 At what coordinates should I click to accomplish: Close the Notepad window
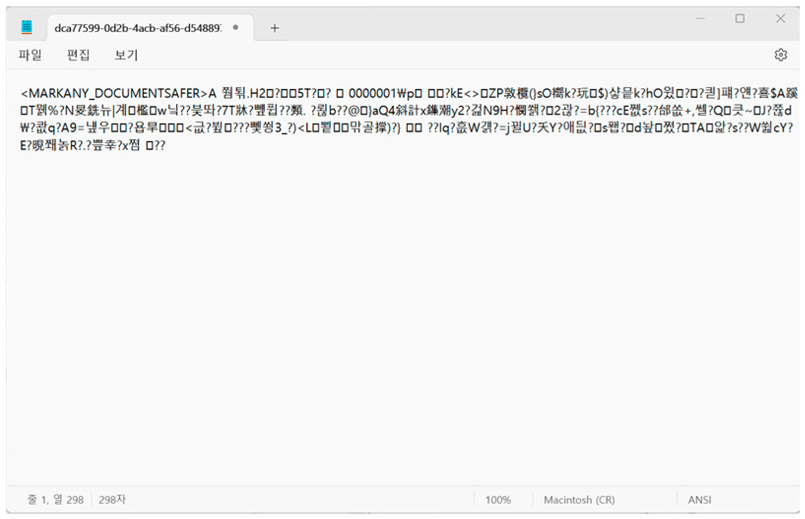780,19
